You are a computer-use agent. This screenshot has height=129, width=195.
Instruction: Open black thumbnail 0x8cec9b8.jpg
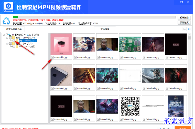(61, 106)
